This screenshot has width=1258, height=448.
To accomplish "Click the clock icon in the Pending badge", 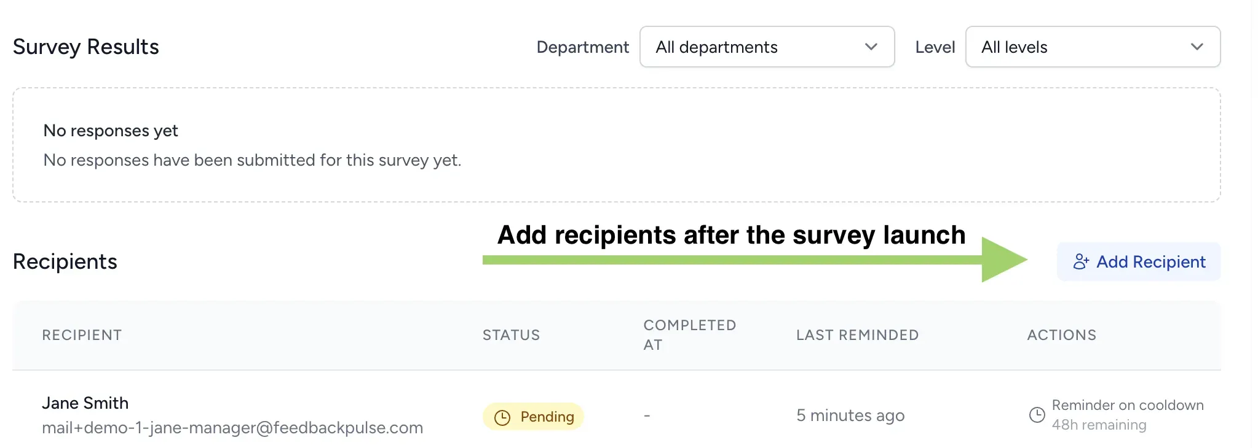I will 502,417.
